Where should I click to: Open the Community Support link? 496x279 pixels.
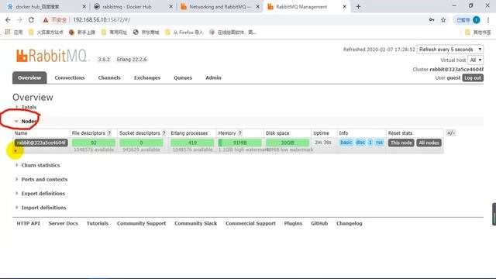click(141, 223)
